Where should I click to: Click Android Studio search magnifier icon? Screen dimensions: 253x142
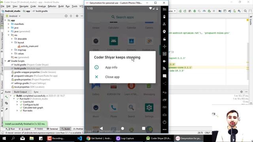tap(245, 11)
